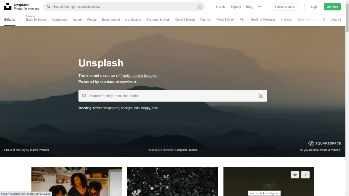Open the Wallpapers topic
Screen dimensions: 349x196
pos(60,20)
